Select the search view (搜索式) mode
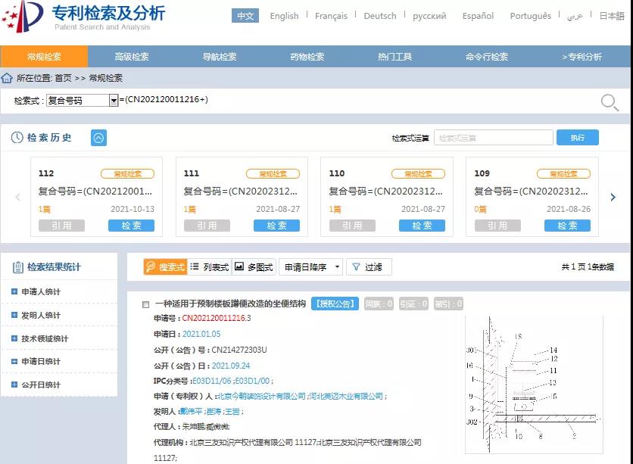The image size is (633, 464). [x=165, y=267]
